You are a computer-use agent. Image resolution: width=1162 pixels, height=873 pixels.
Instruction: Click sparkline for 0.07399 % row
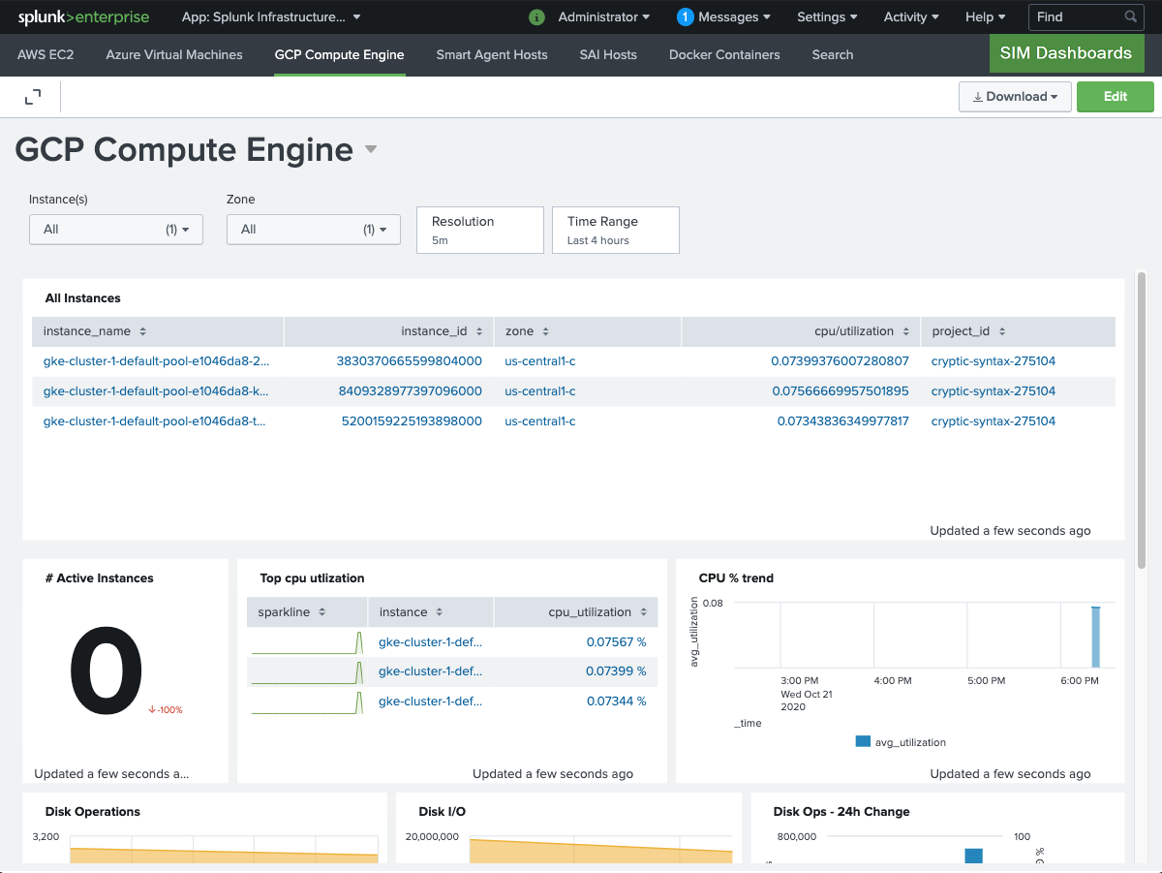click(x=307, y=671)
